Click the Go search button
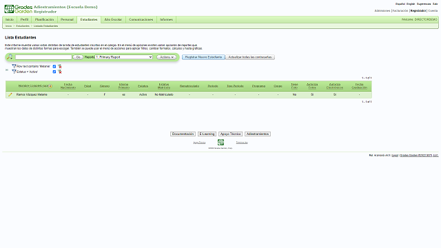This screenshot has height=248, width=441. [78, 57]
